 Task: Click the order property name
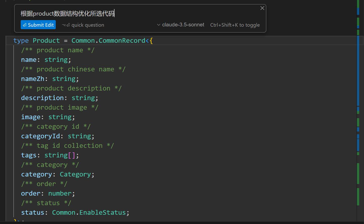31,193
